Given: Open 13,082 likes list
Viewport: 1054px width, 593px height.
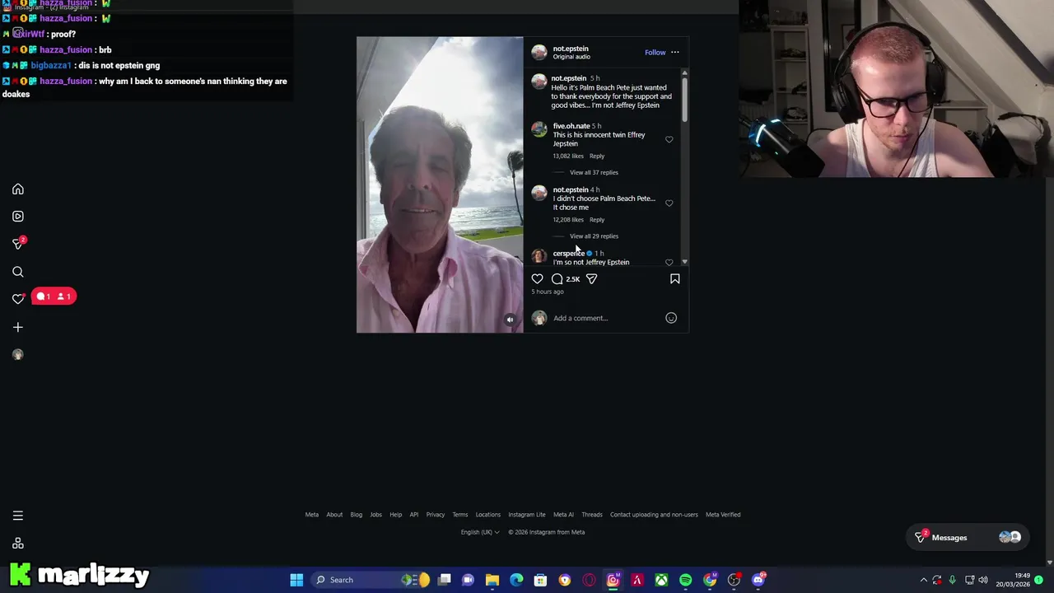Looking at the screenshot, I should [568, 156].
